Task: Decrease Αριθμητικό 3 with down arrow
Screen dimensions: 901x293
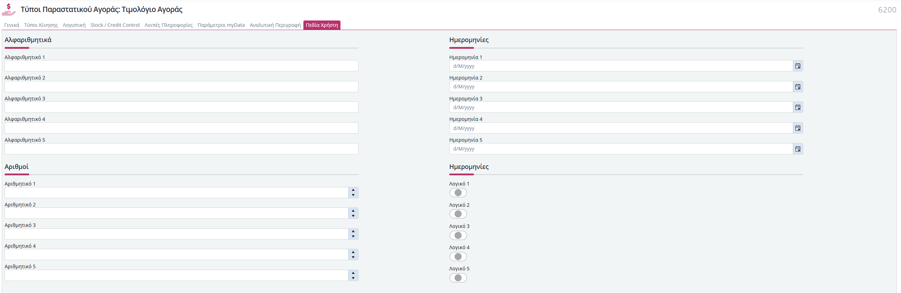Action: point(353,236)
